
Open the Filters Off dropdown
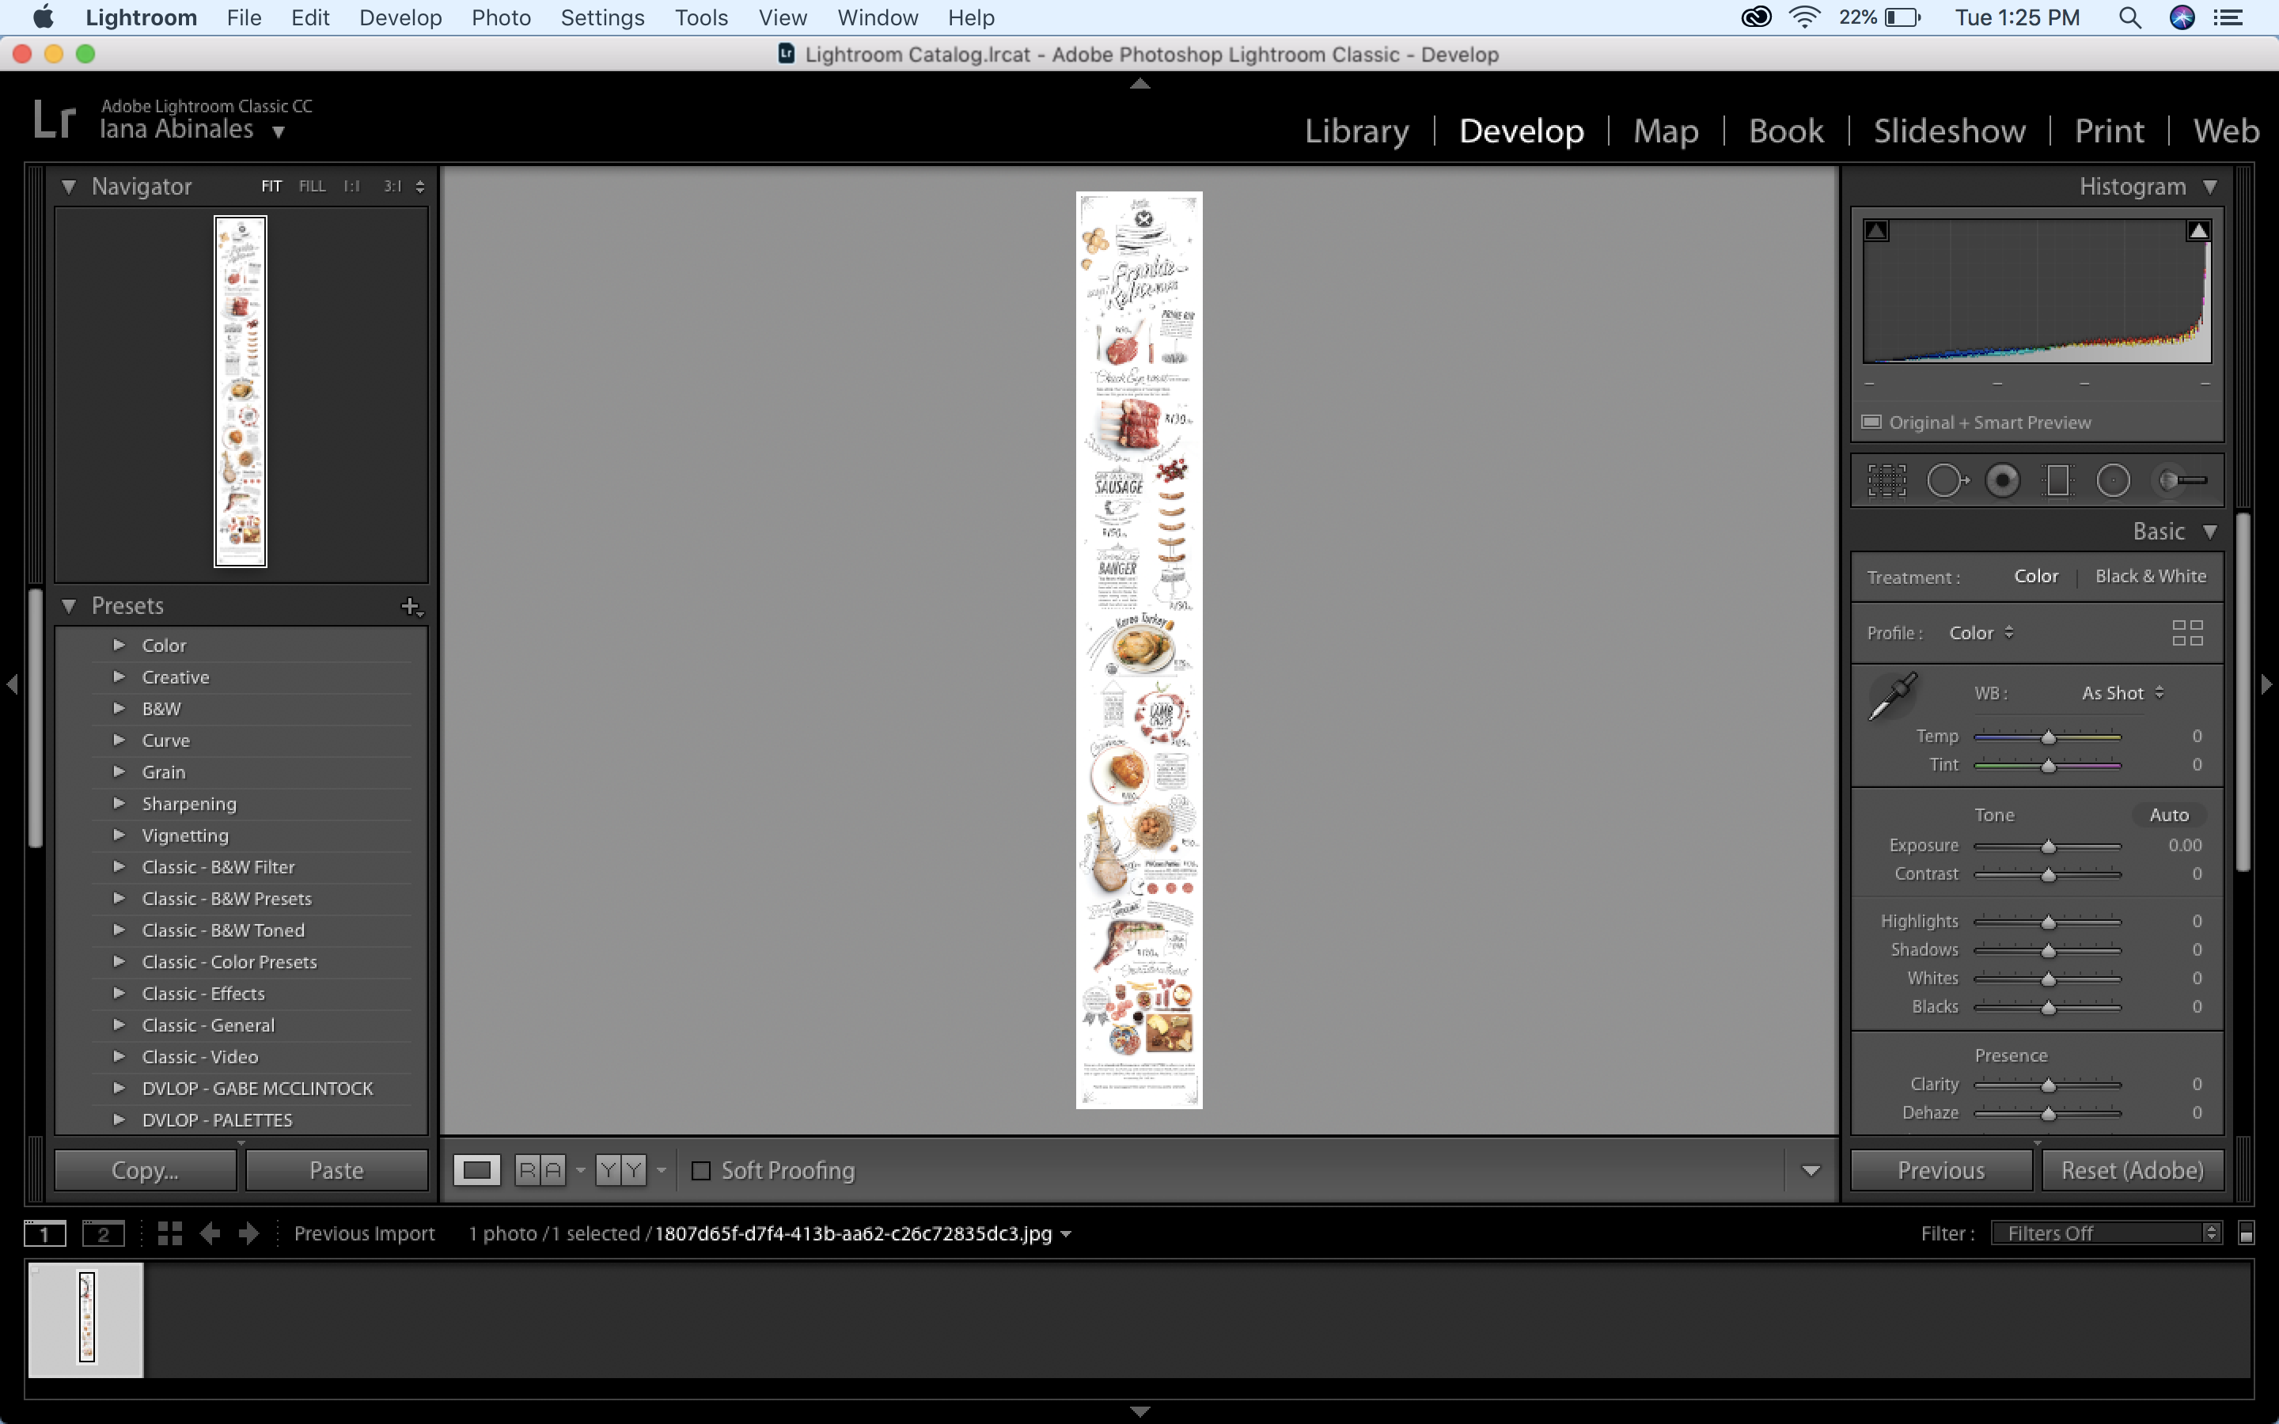[x=2106, y=1233]
